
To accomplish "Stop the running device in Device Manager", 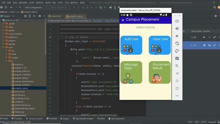I will click(204, 45).
